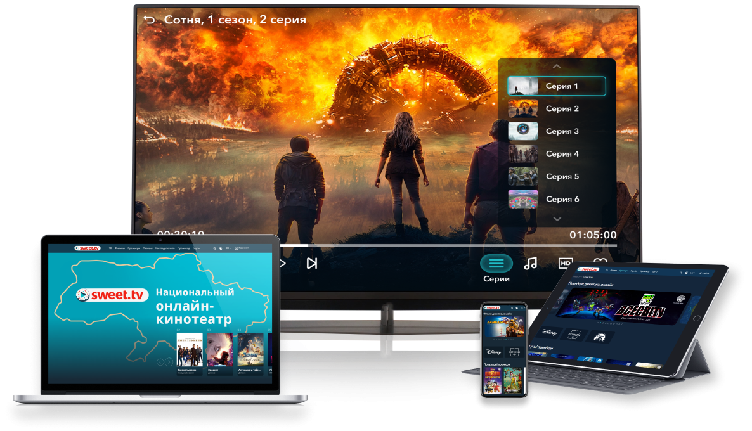
Task: Click the sweet.tv logo in laptop navigation bar
Action: pyautogui.click(x=88, y=248)
